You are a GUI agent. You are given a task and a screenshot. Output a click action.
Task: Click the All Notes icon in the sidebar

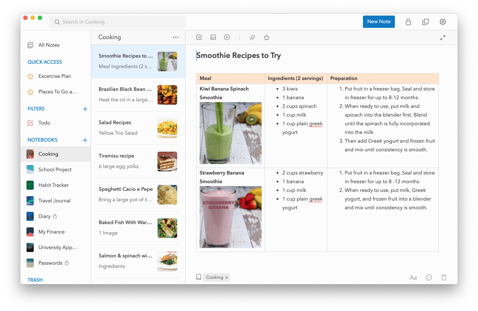[x=30, y=45]
